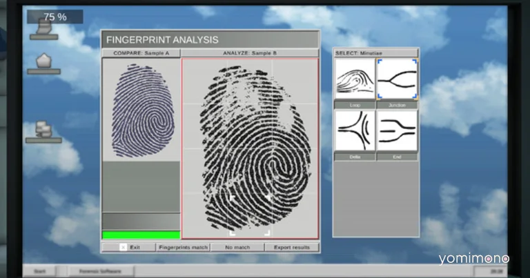The height and width of the screenshot is (278, 530).
Task: Click the Sample A fingerprint image
Action: 143,110
